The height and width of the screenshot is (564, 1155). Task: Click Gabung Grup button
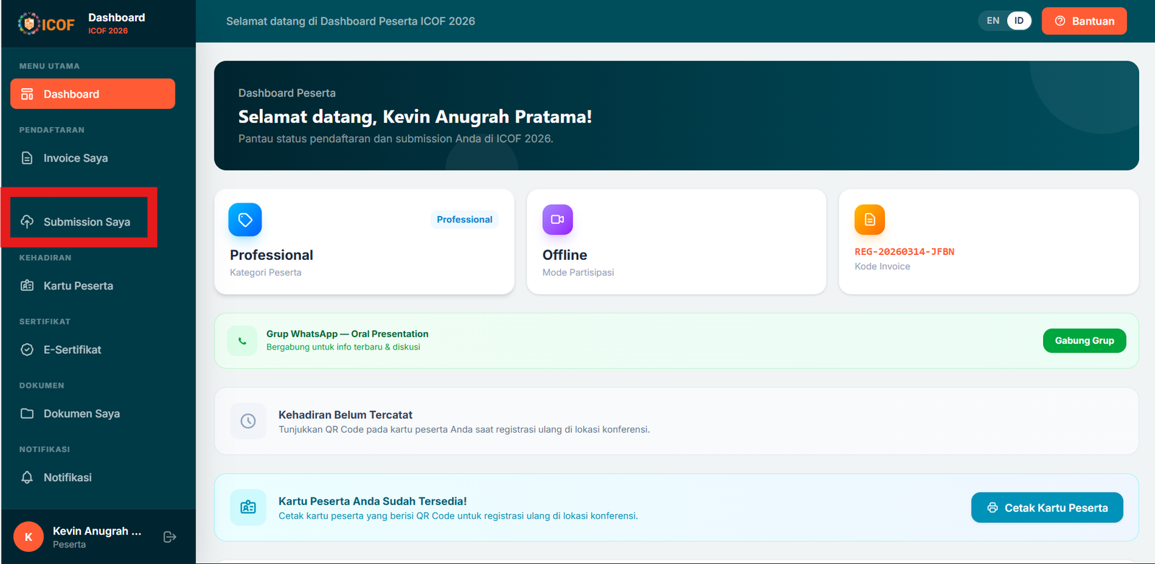coord(1084,341)
